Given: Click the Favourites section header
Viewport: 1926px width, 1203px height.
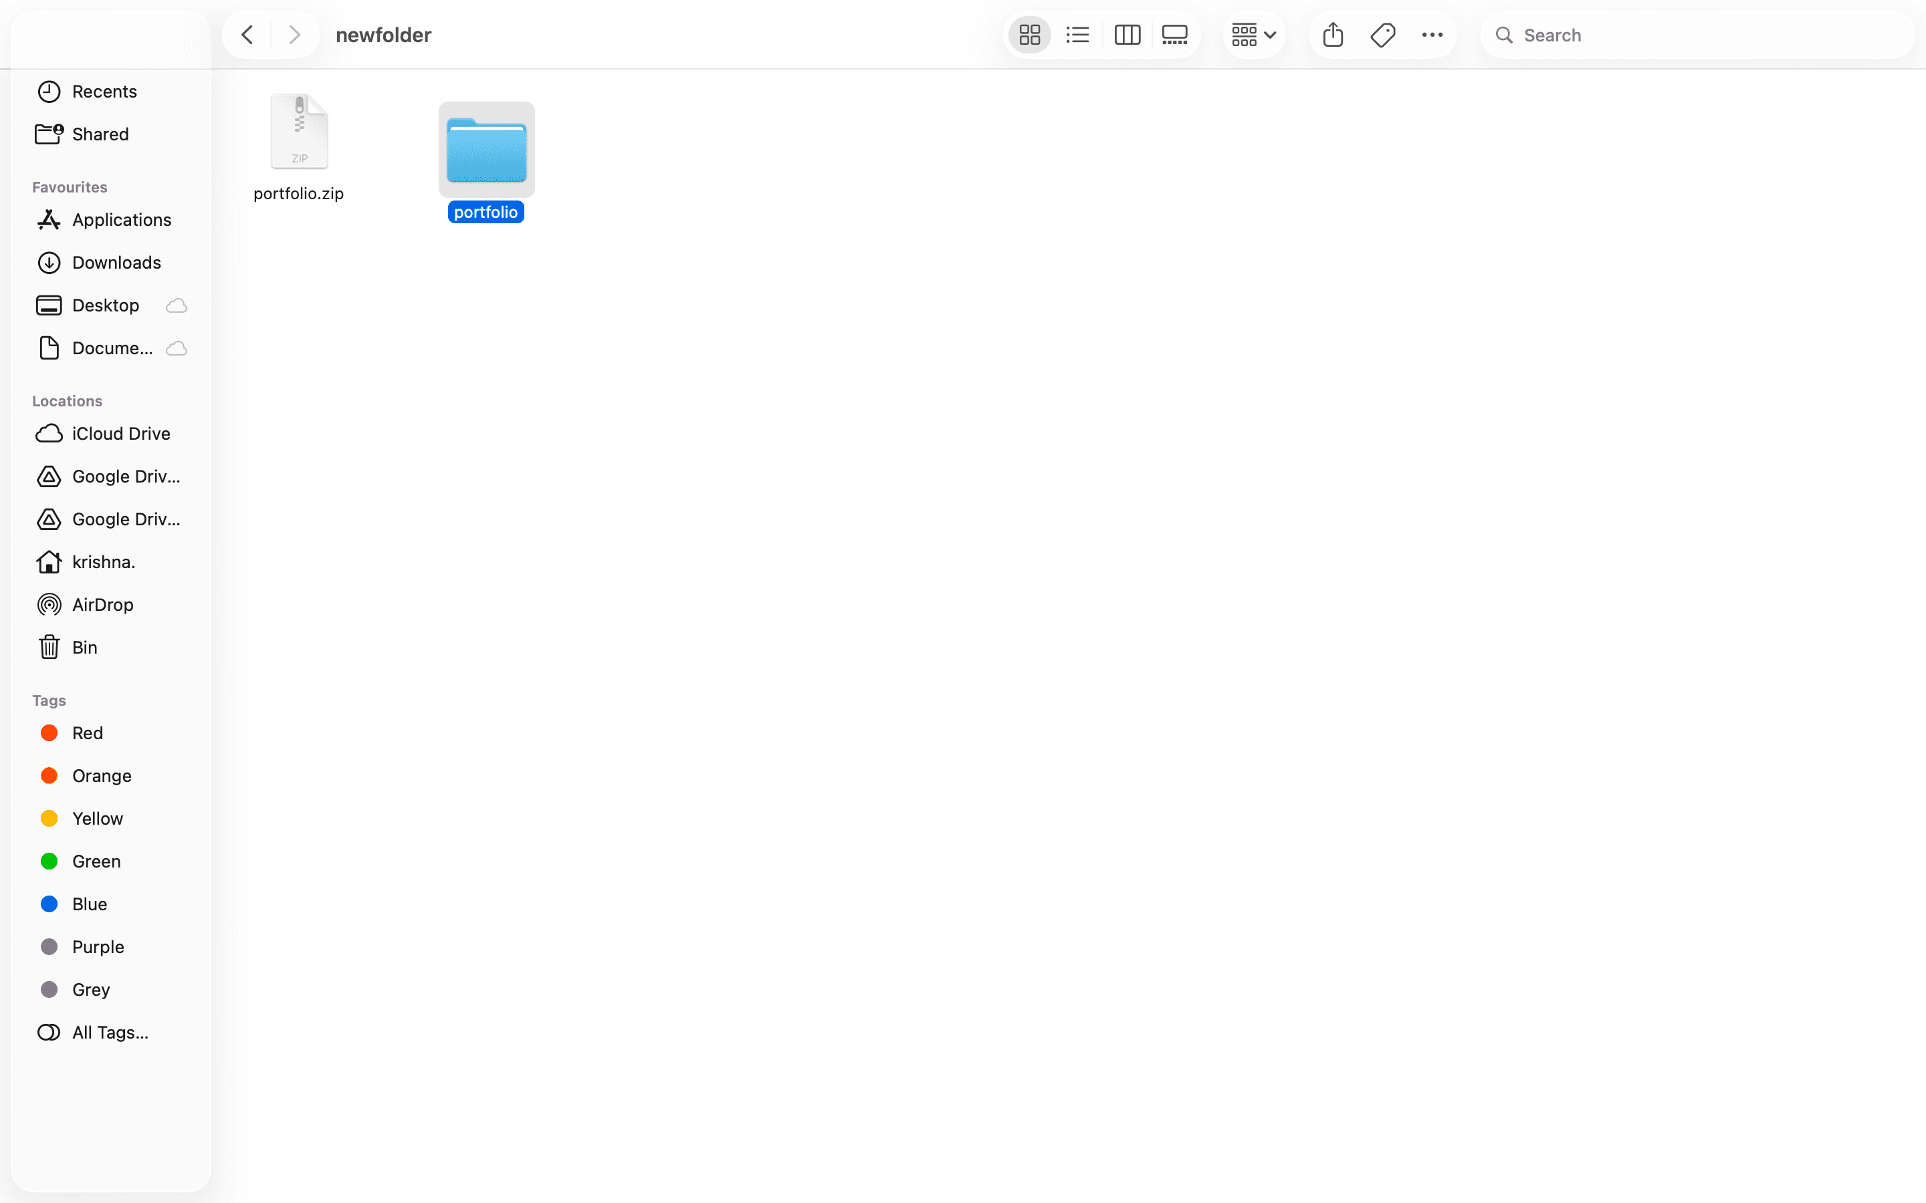Looking at the screenshot, I should (70, 188).
